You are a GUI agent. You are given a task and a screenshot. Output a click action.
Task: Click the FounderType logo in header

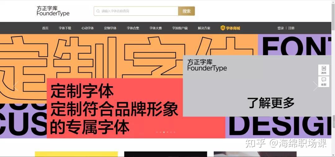(x=53, y=11)
